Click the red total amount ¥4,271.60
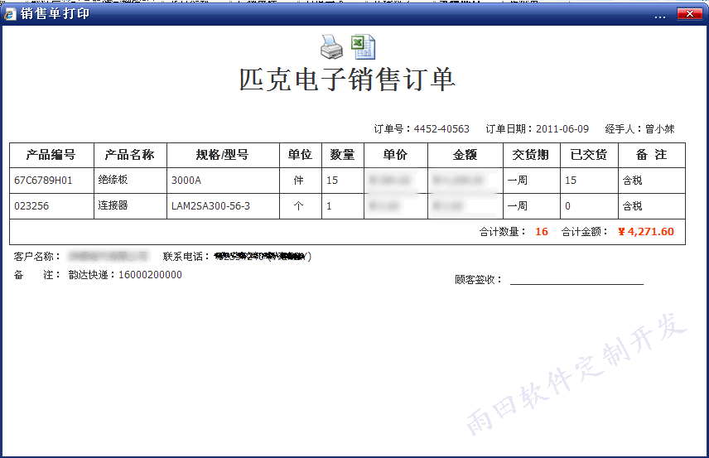This screenshot has width=709, height=458. pos(646,232)
